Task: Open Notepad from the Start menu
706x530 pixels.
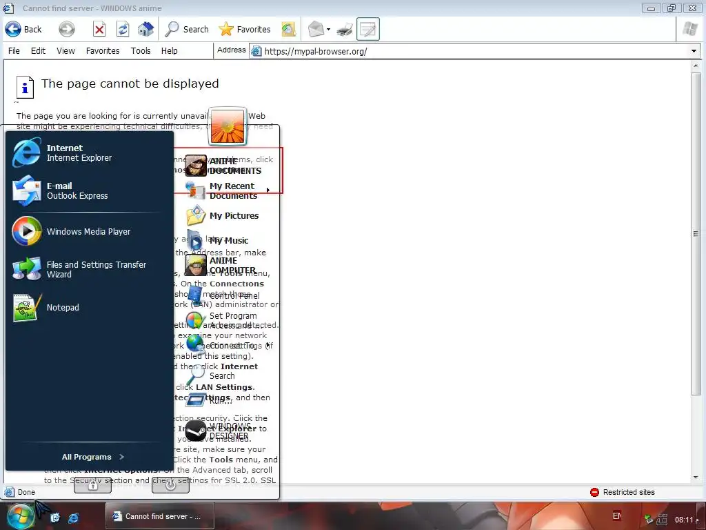Action: (89, 307)
